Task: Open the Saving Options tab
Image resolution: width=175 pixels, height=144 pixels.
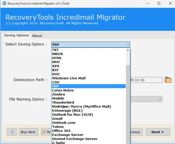Action: pos(16,35)
